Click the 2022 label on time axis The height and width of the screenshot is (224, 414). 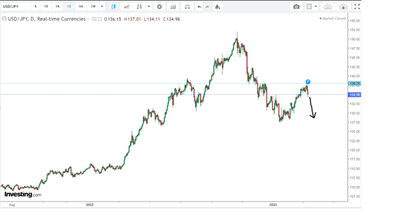coord(90,205)
